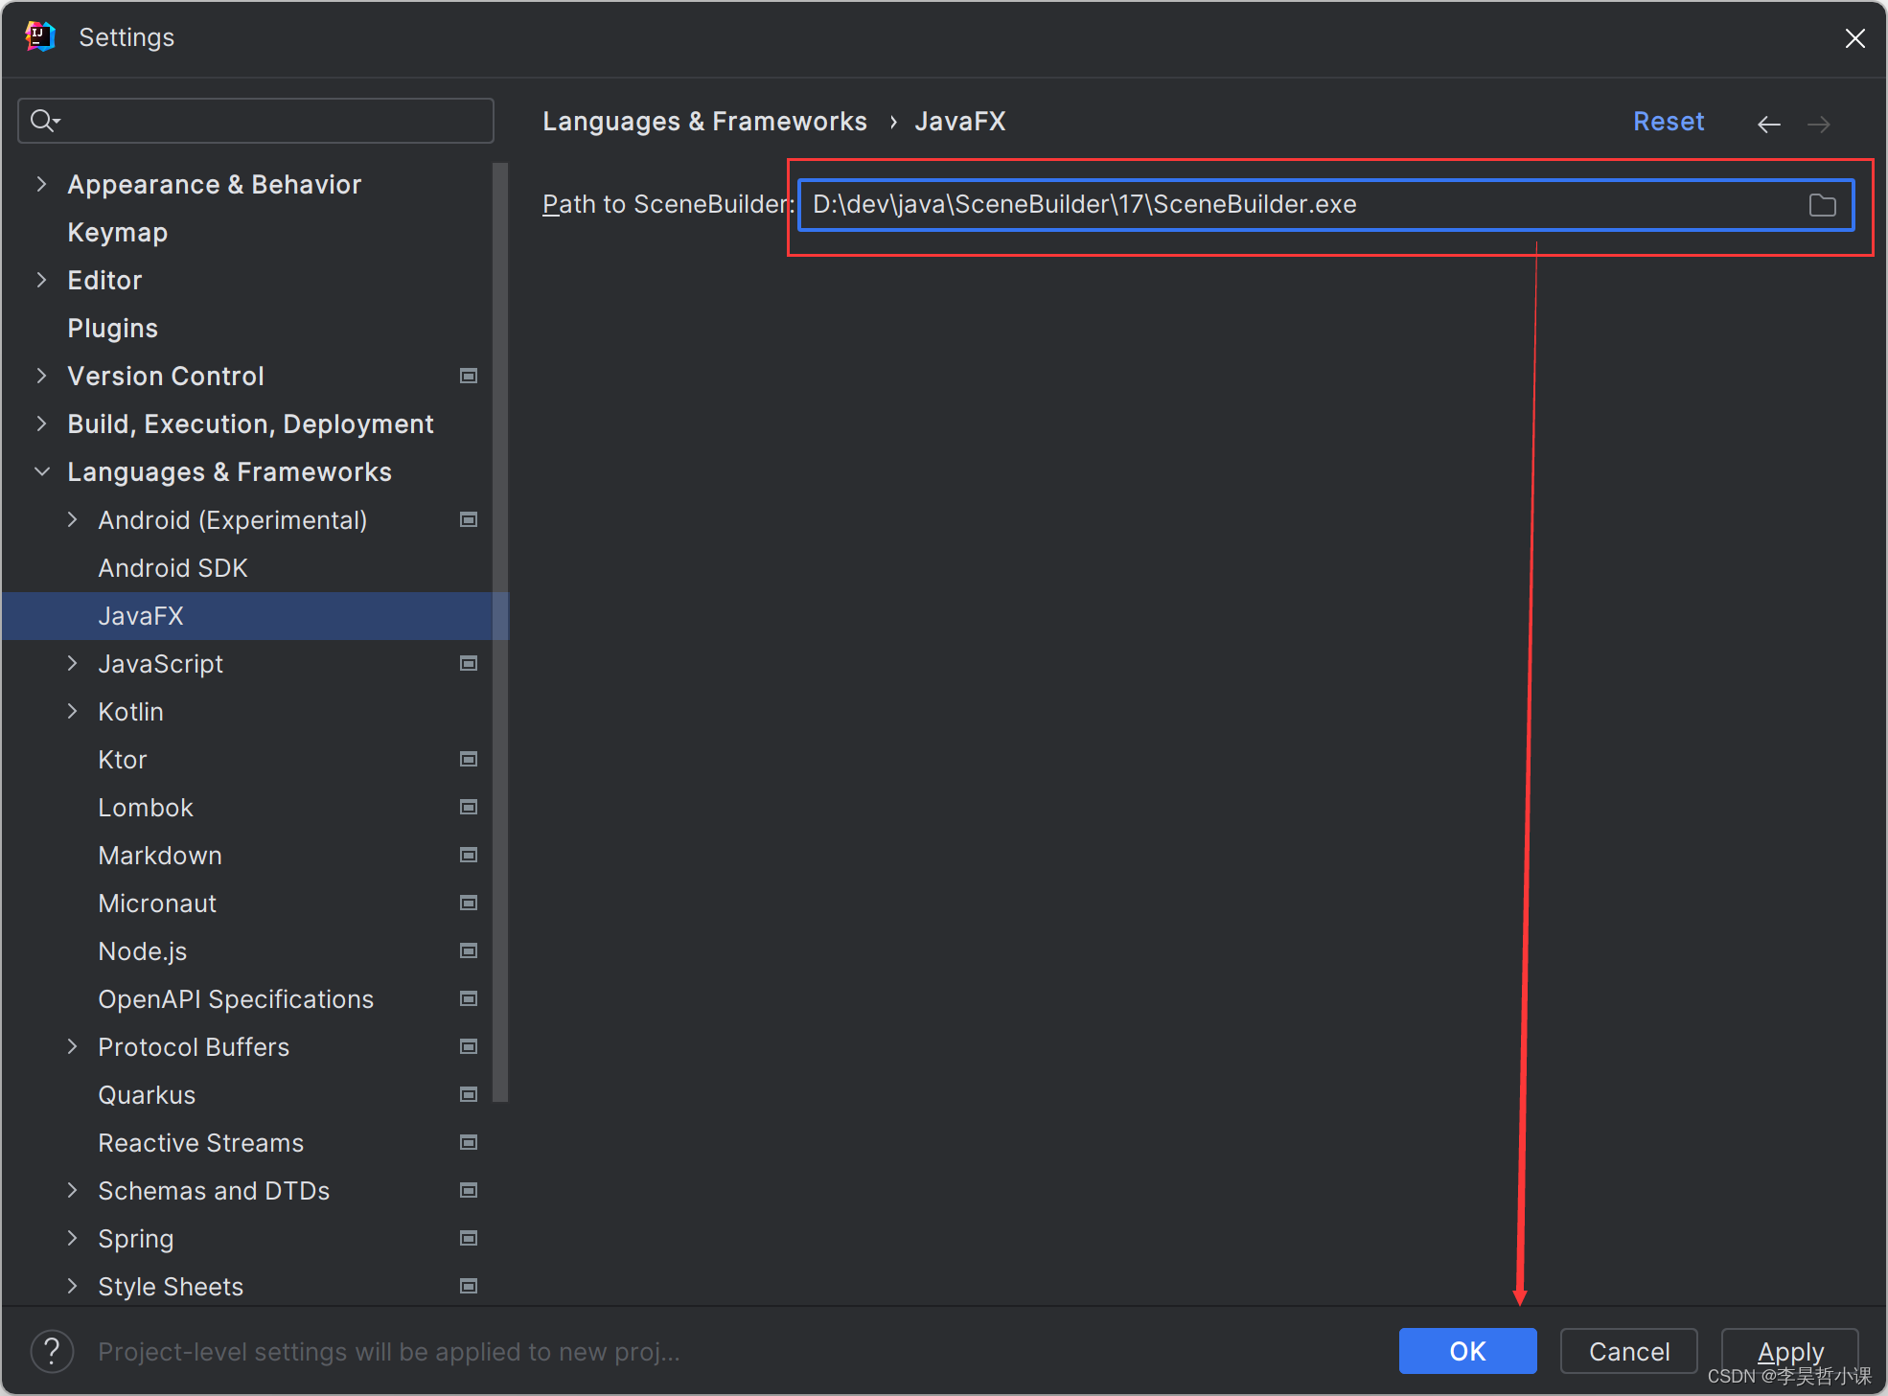Click the OK button to confirm settings
Viewport: 1888px width, 1396px height.
point(1465,1349)
